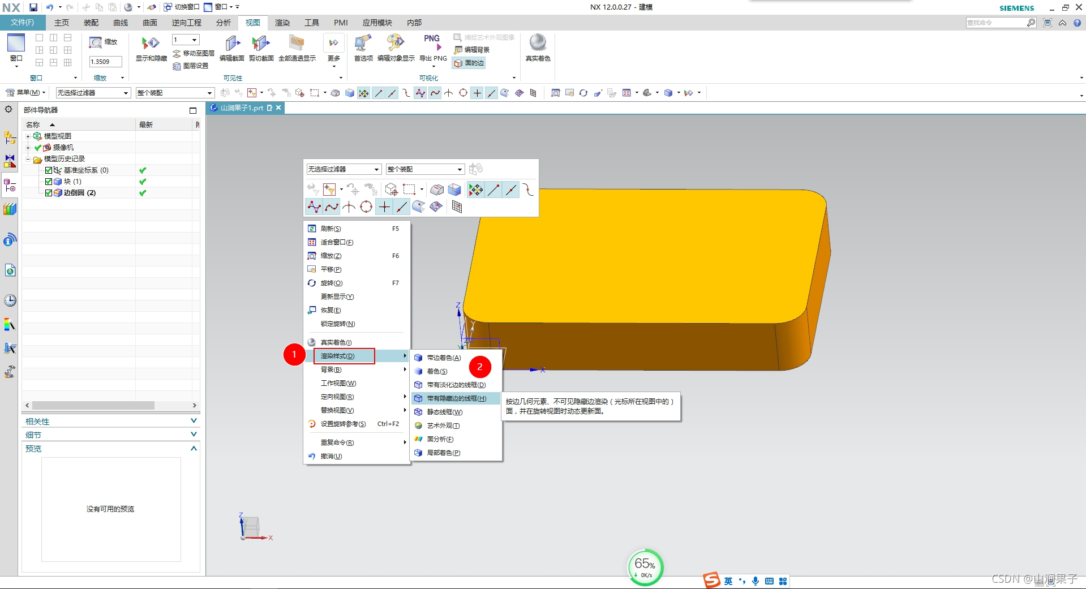Viewport: 1086px width, 589px height.
Task: Open 更多 (More) dropdown in ribbon
Action: [333, 50]
